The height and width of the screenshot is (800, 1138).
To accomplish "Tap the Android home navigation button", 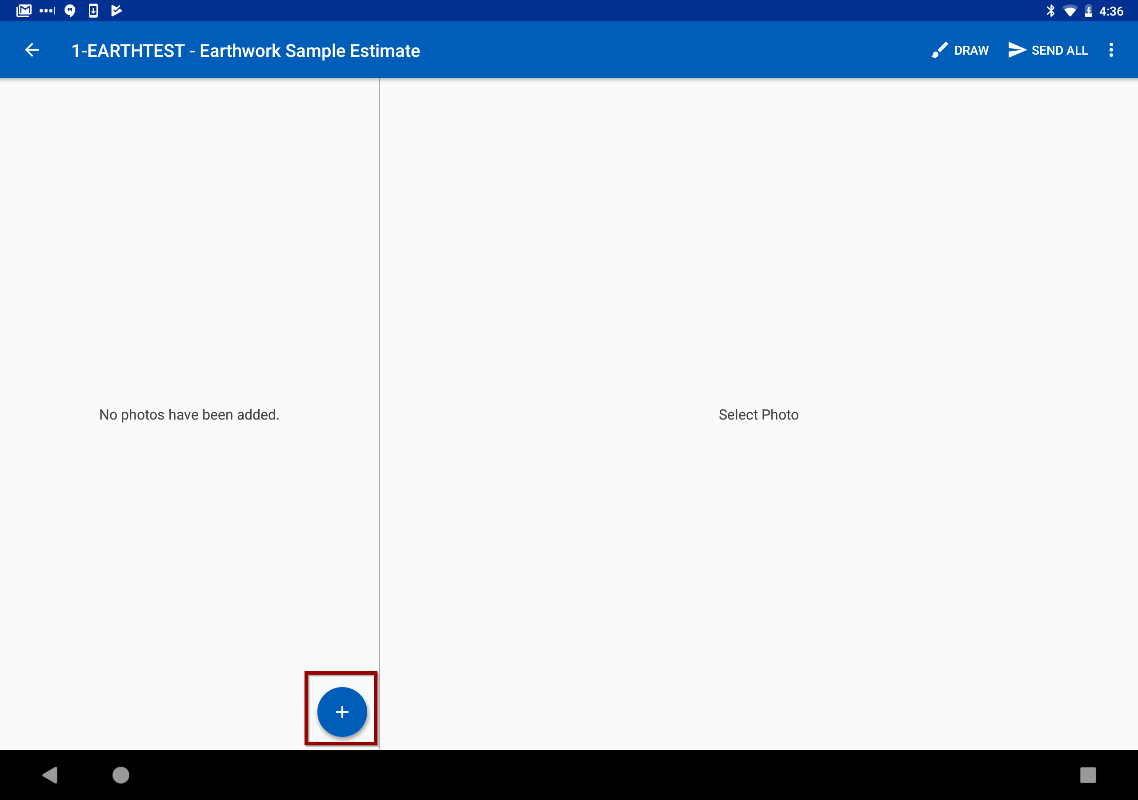I will coord(120,775).
